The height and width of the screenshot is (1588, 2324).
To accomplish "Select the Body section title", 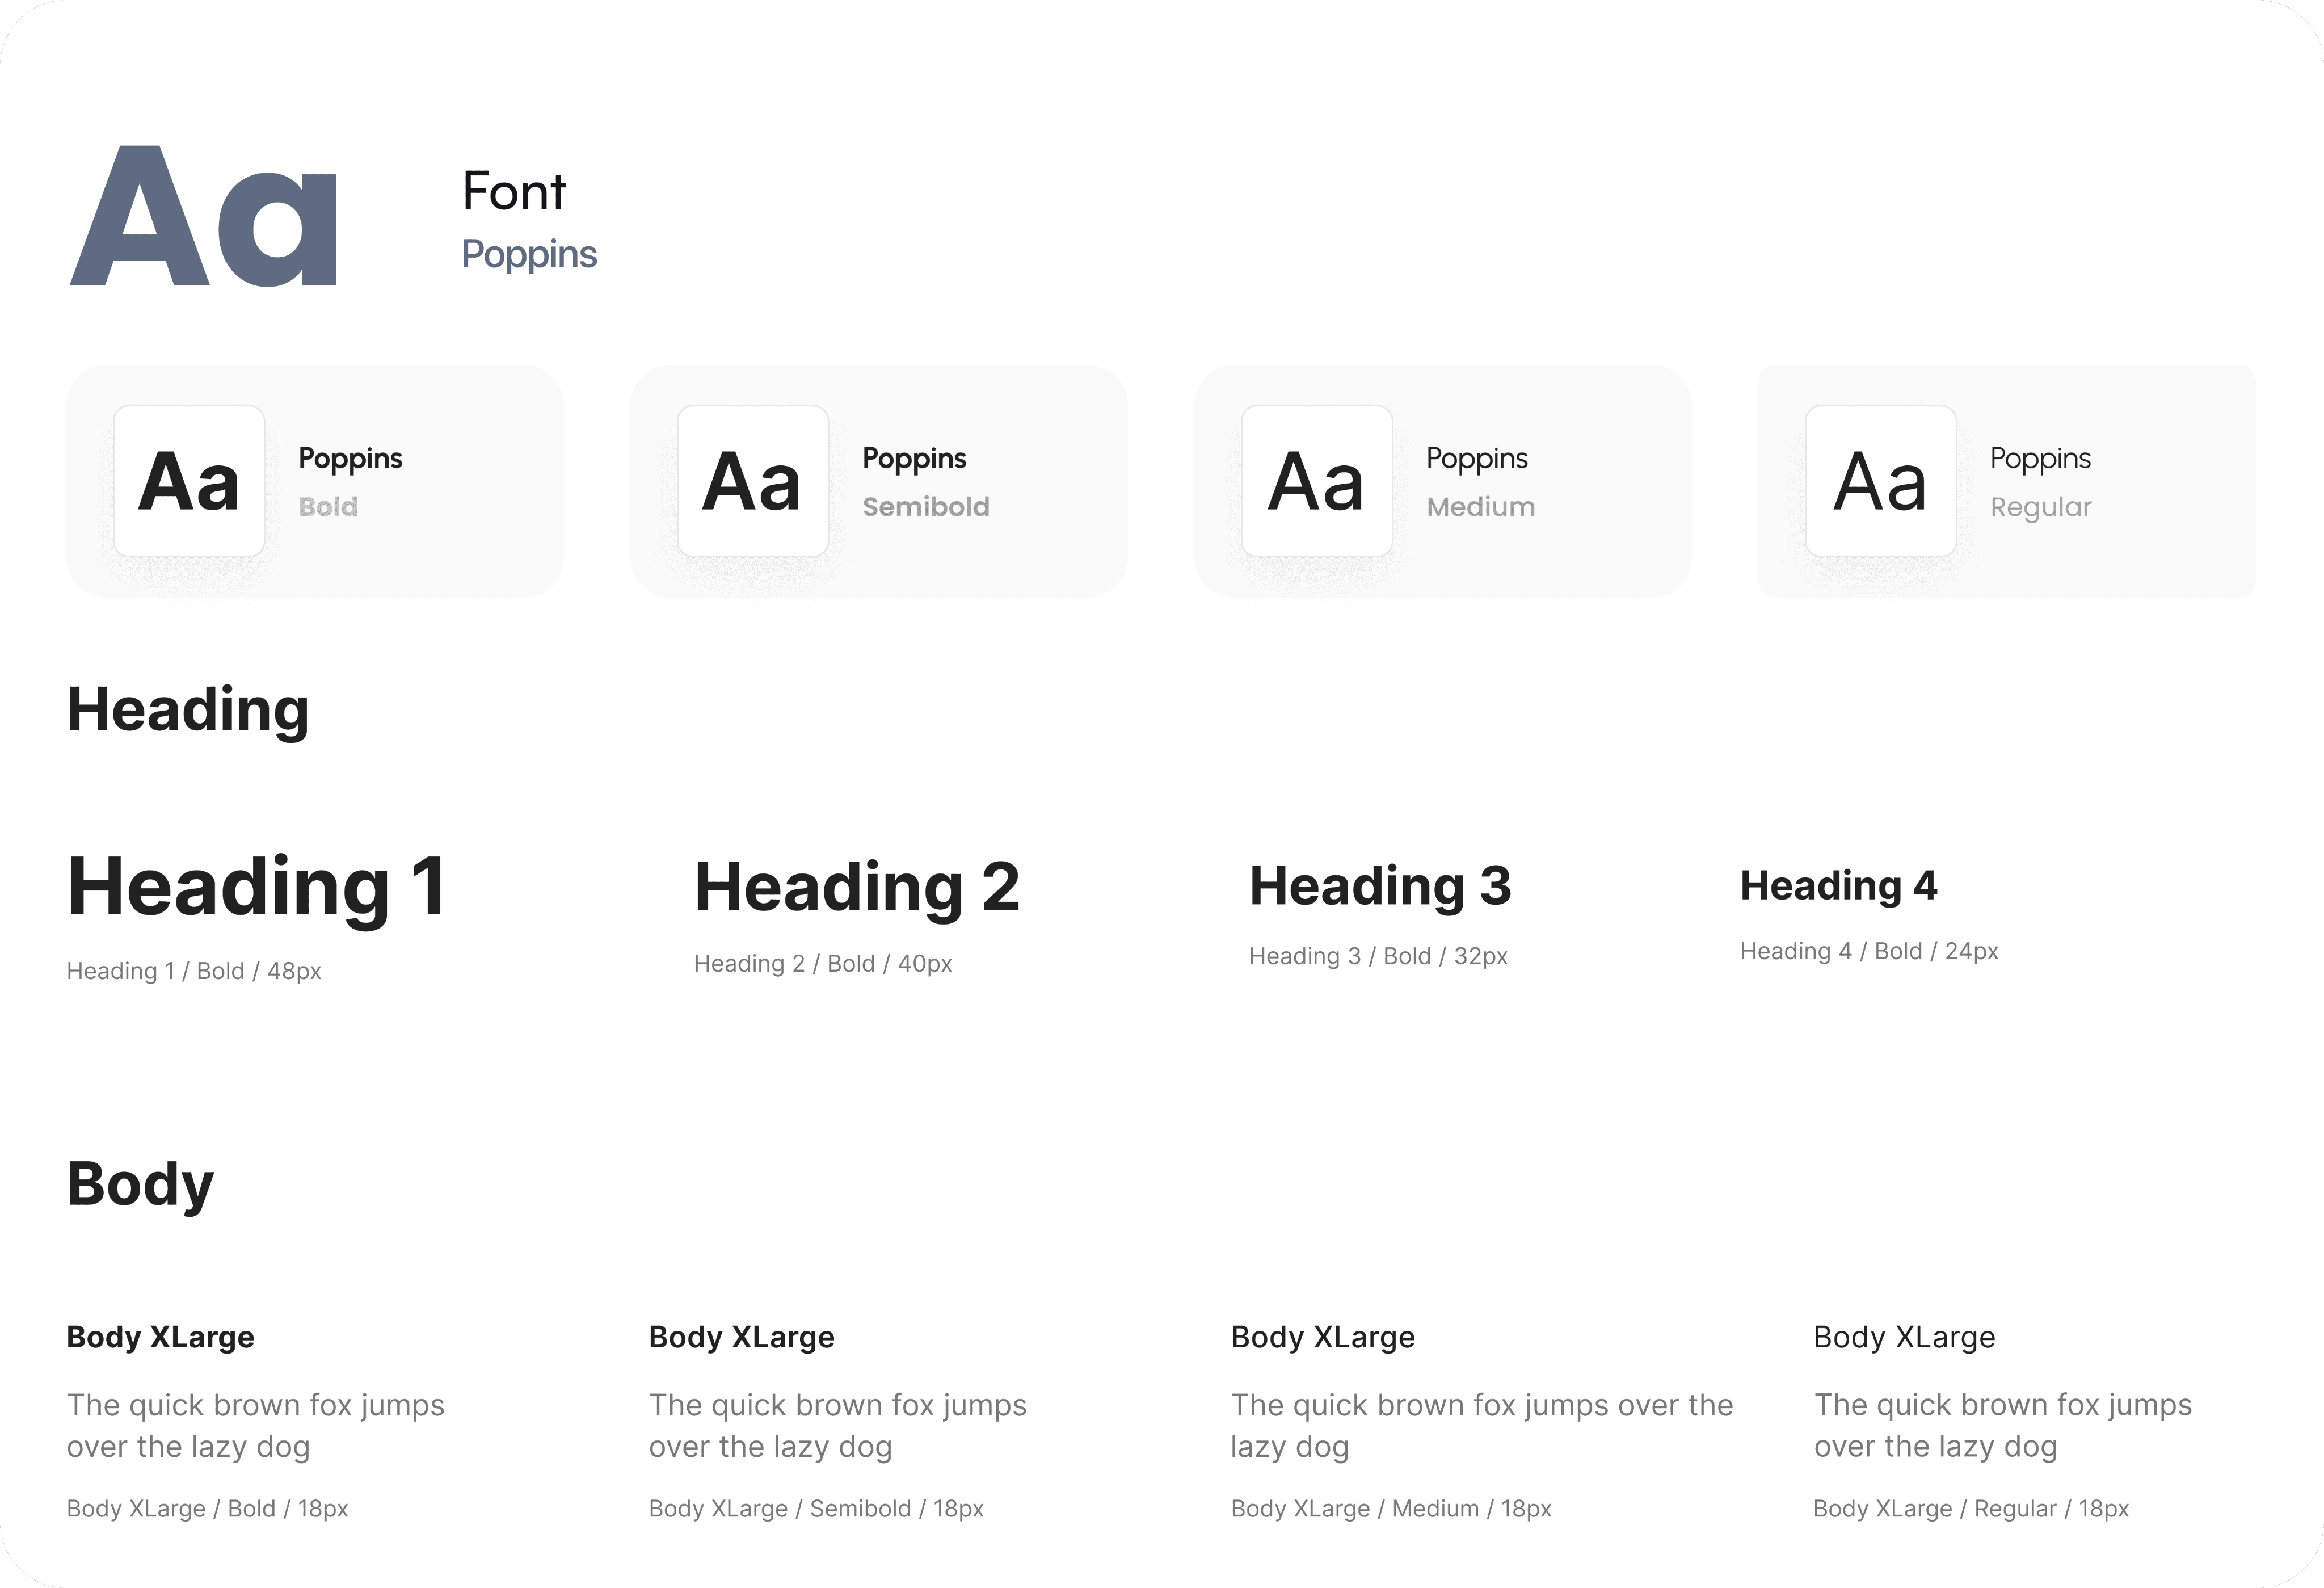I will point(140,1184).
